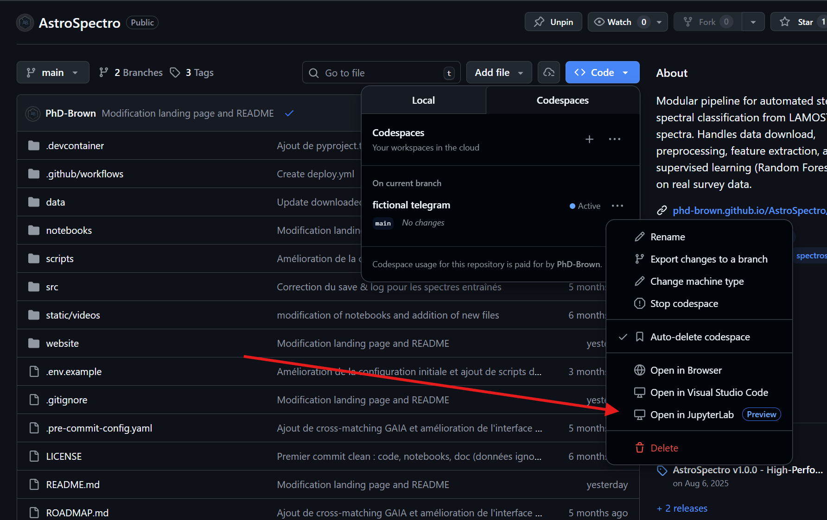Image resolution: width=827 pixels, height=520 pixels.
Task: Expand the main branch selector
Action: tap(53, 73)
